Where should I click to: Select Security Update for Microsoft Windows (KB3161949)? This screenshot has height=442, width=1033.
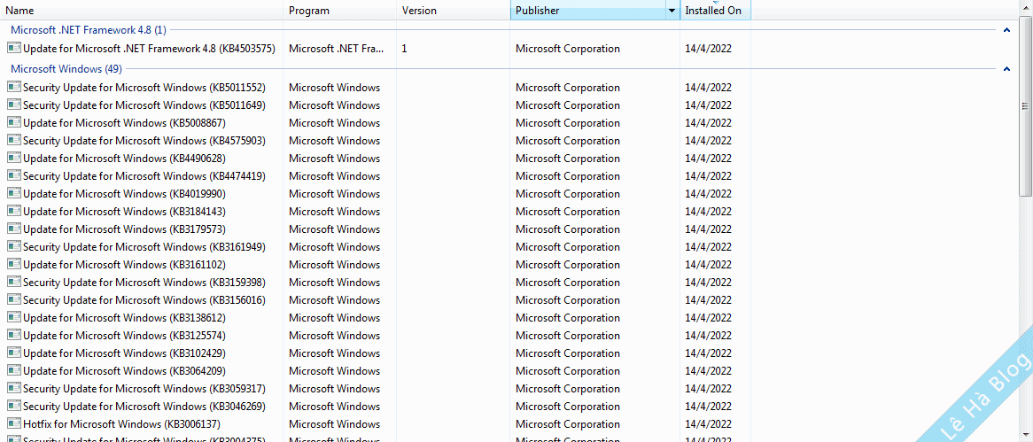[x=144, y=246]
